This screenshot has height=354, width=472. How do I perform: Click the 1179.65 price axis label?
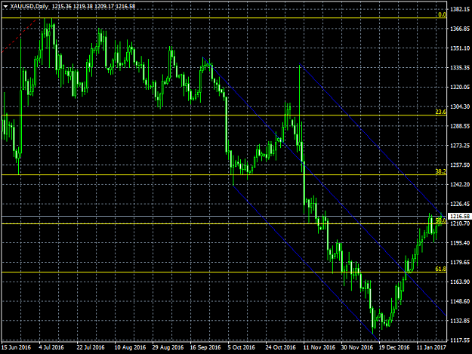460,262
